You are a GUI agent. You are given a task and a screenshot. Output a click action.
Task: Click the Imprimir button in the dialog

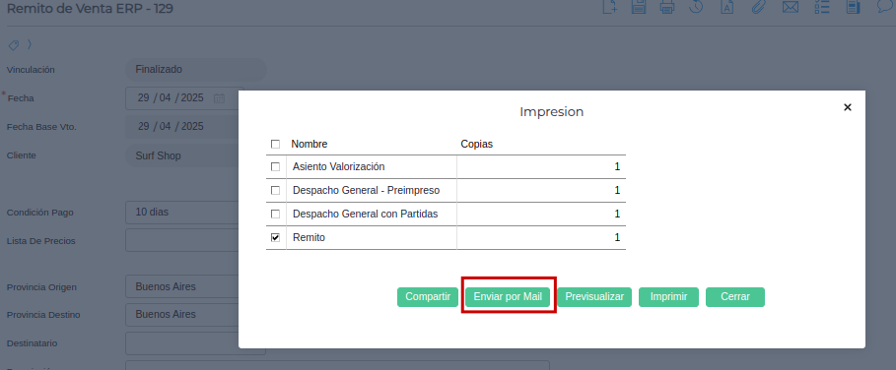click(x=668, y=297)
